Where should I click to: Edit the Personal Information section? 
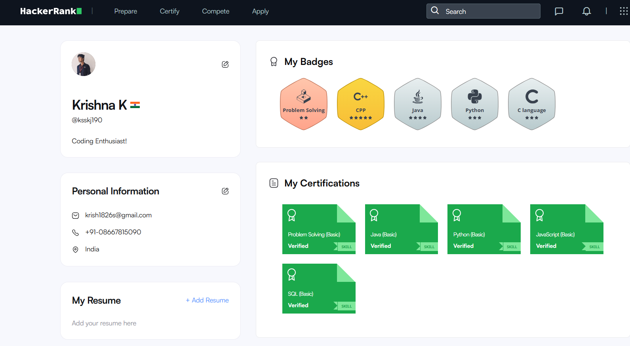click(x=225, y=191)
